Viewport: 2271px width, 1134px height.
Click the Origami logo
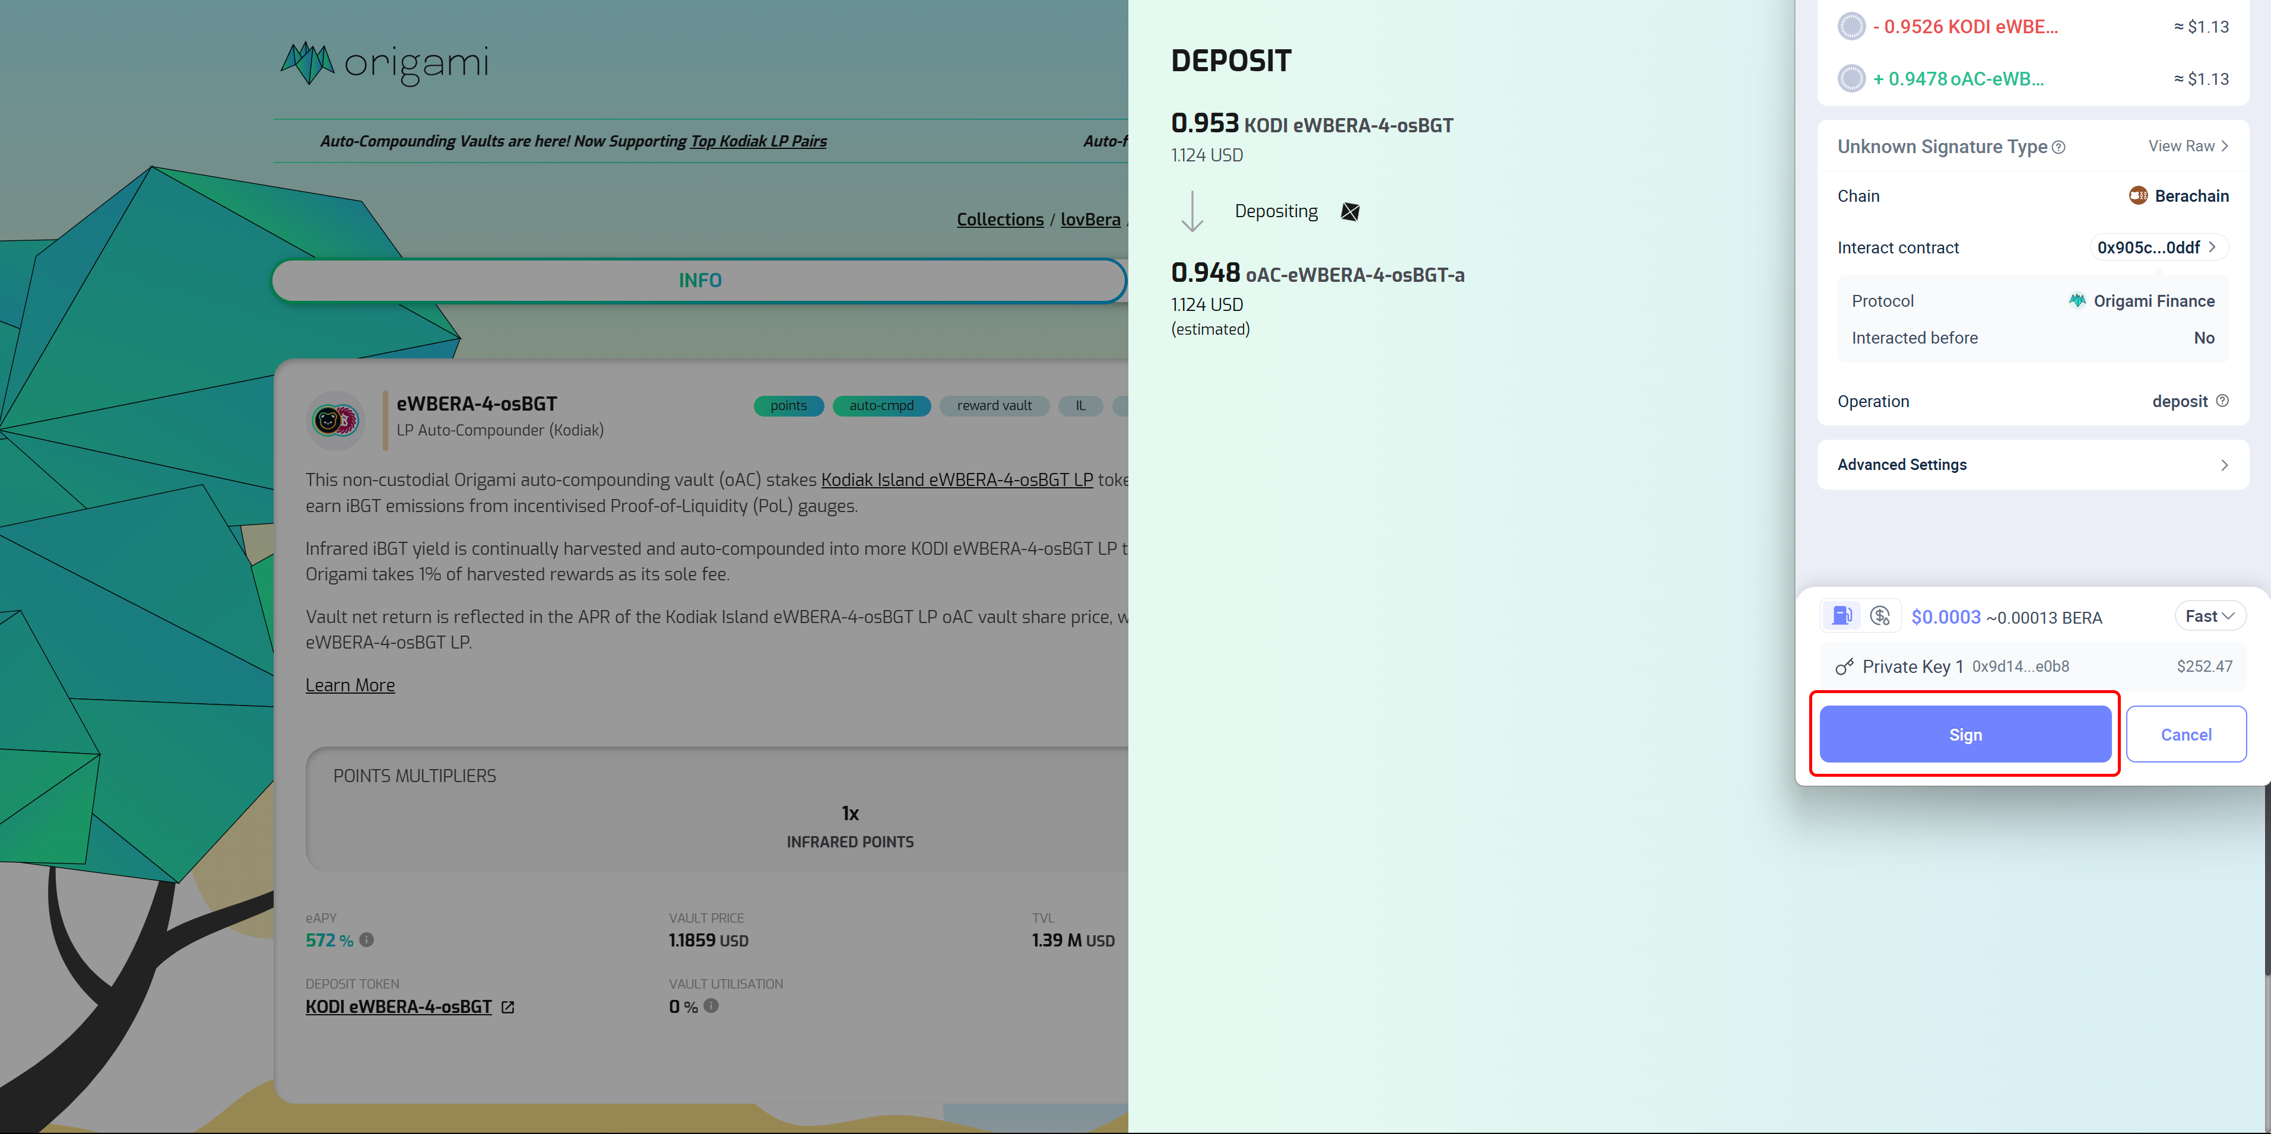coord(385,63)
